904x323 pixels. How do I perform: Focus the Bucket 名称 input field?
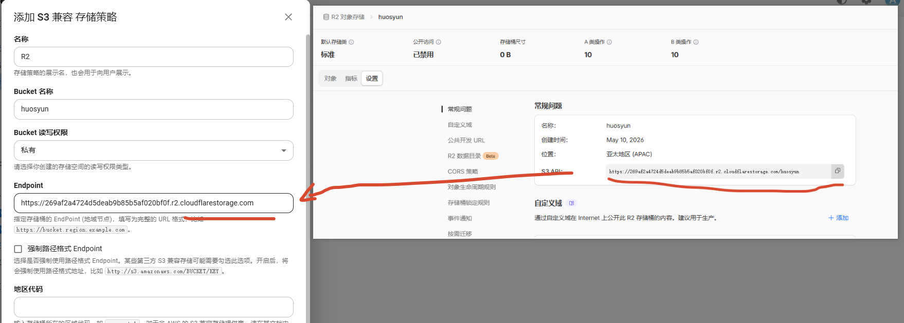(154, 109)
